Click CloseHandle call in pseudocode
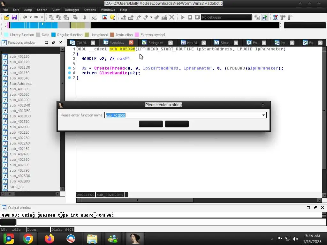 tap(113, 73)
